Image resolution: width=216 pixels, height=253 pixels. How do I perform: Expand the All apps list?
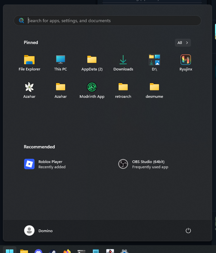click(183, 43)
